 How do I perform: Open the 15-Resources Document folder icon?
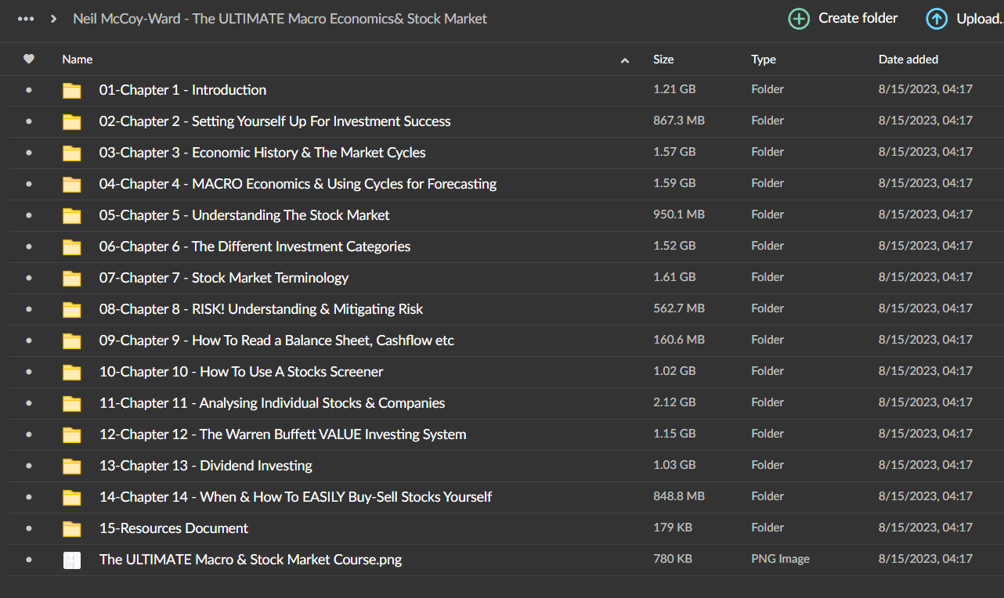pos(71,528)
